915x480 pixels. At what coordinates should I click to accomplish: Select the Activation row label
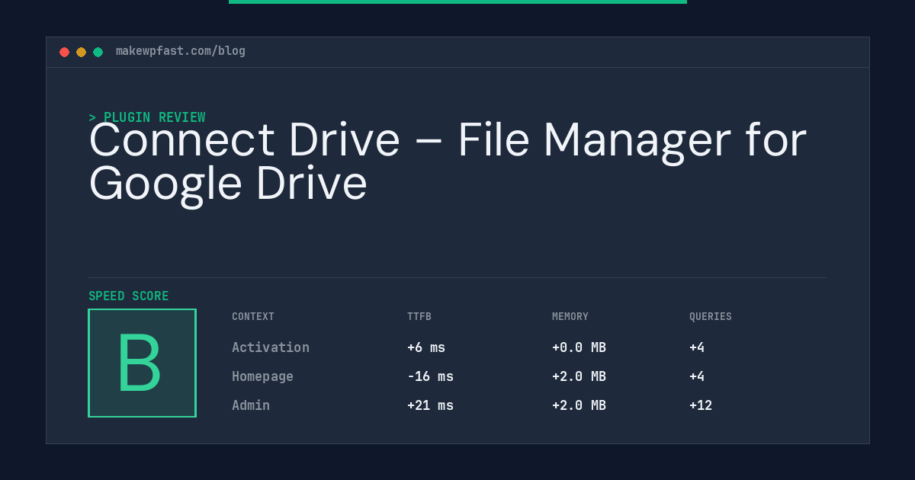[271, 347]
